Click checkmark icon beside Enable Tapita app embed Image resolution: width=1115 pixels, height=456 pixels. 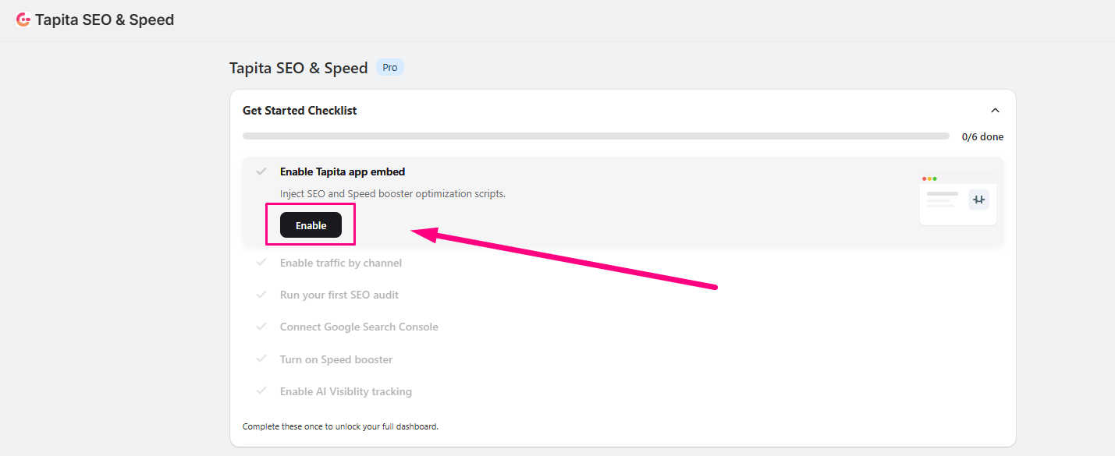coord(261,171)
